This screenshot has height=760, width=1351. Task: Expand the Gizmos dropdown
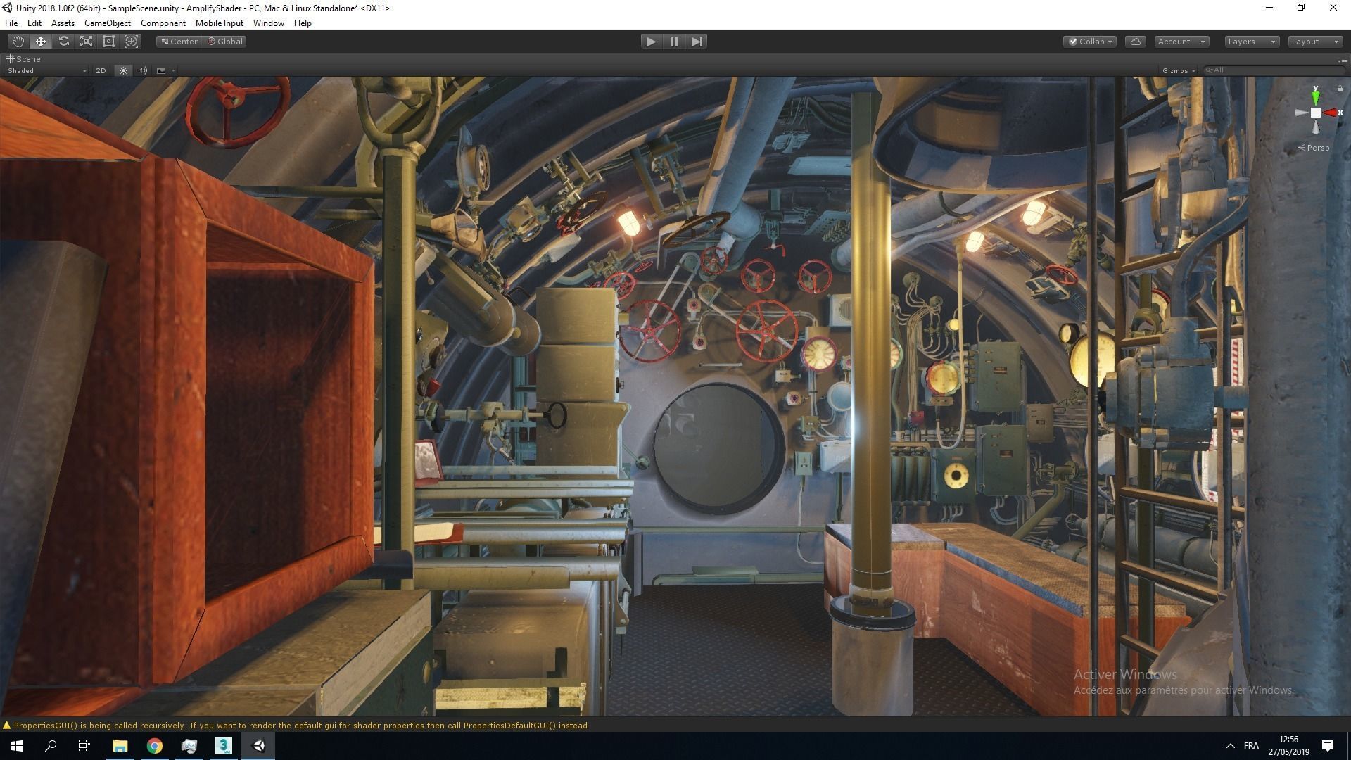tap(1179, 70)
